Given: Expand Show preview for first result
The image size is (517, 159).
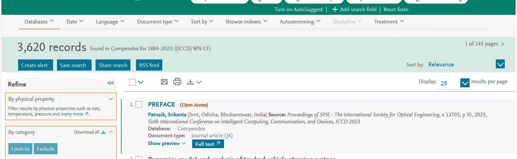Looking at the screenshot, I should pyautogui.click(x=166, y=143).
